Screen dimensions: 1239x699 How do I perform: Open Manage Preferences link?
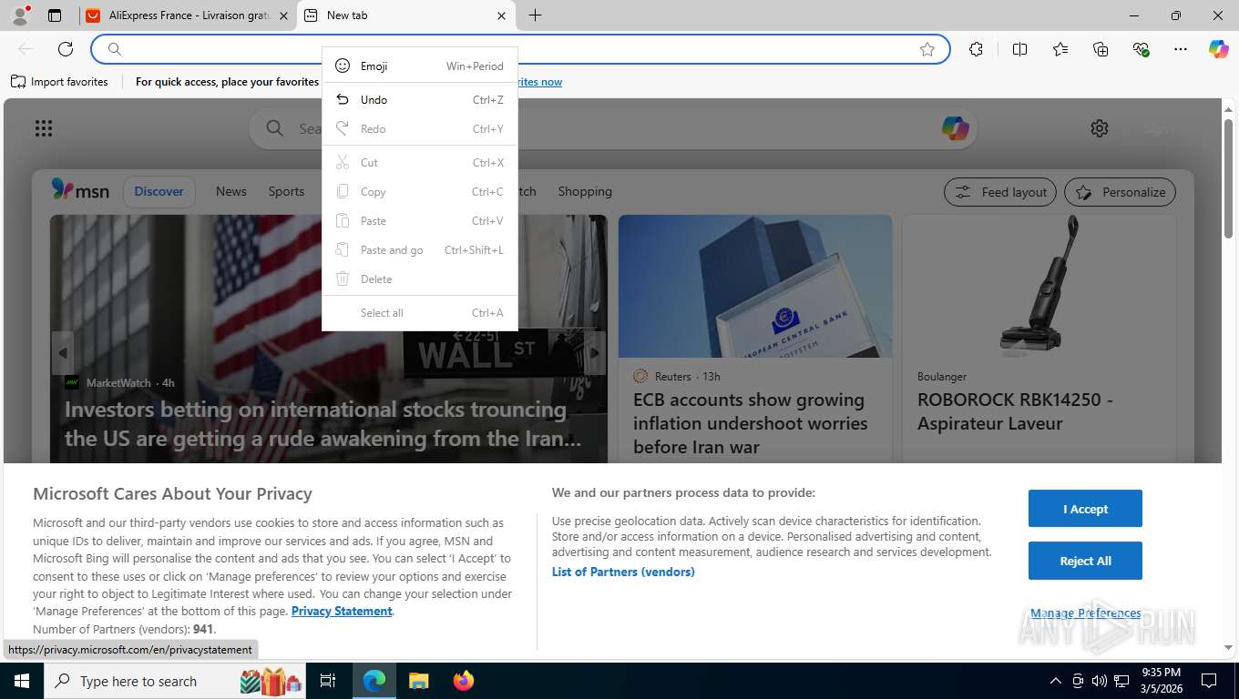[1086, 613]
